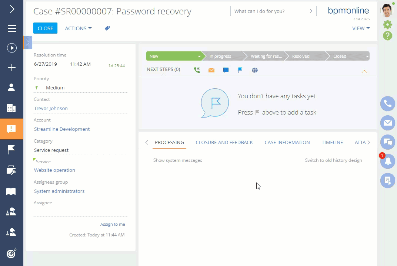
Task: Click Show system messages link
Action: click(178, 160)
